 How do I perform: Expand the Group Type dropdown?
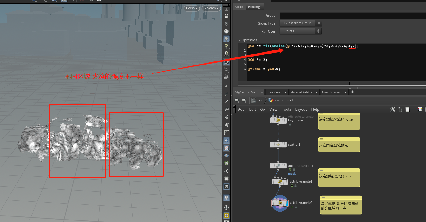click(x=301, y=23)
